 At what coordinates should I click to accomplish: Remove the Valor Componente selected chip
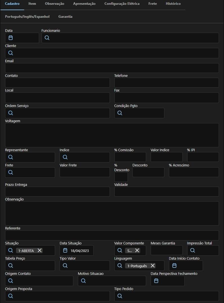pyautogui.click(x=137, y=250)
